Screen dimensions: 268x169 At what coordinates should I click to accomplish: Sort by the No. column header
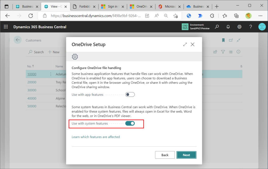point(30,66)
